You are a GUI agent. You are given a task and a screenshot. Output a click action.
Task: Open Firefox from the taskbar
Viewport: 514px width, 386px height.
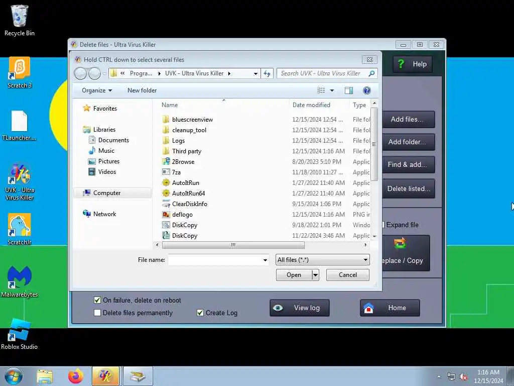pos(76,376)
